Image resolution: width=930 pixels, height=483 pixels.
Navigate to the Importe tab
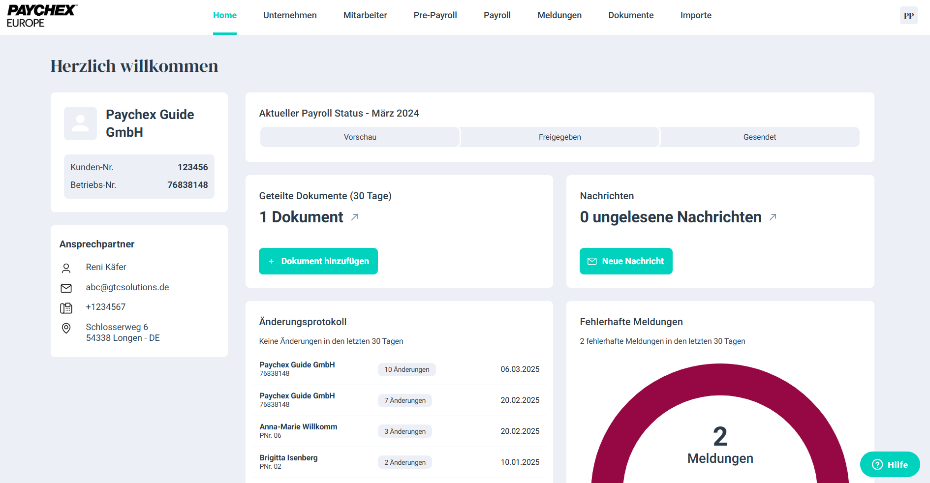click(696, 15)
